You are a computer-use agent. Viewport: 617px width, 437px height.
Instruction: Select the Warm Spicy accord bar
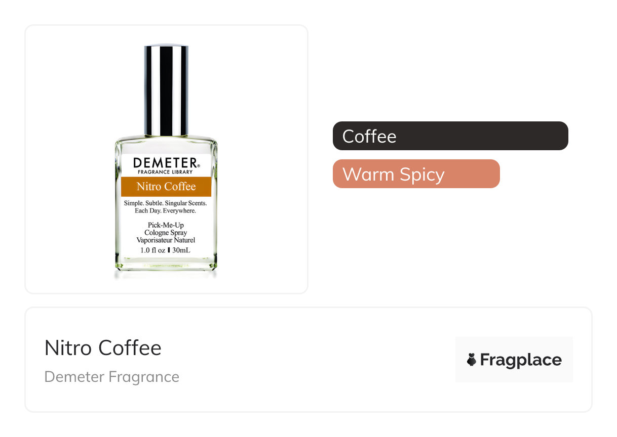416,174
